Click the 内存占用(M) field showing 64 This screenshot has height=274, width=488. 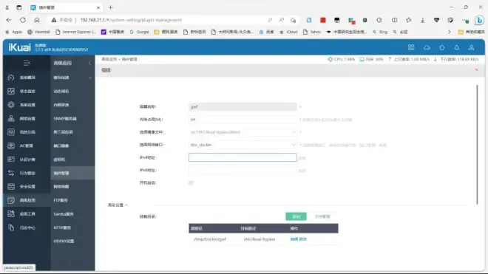click(x=243, y=120)
